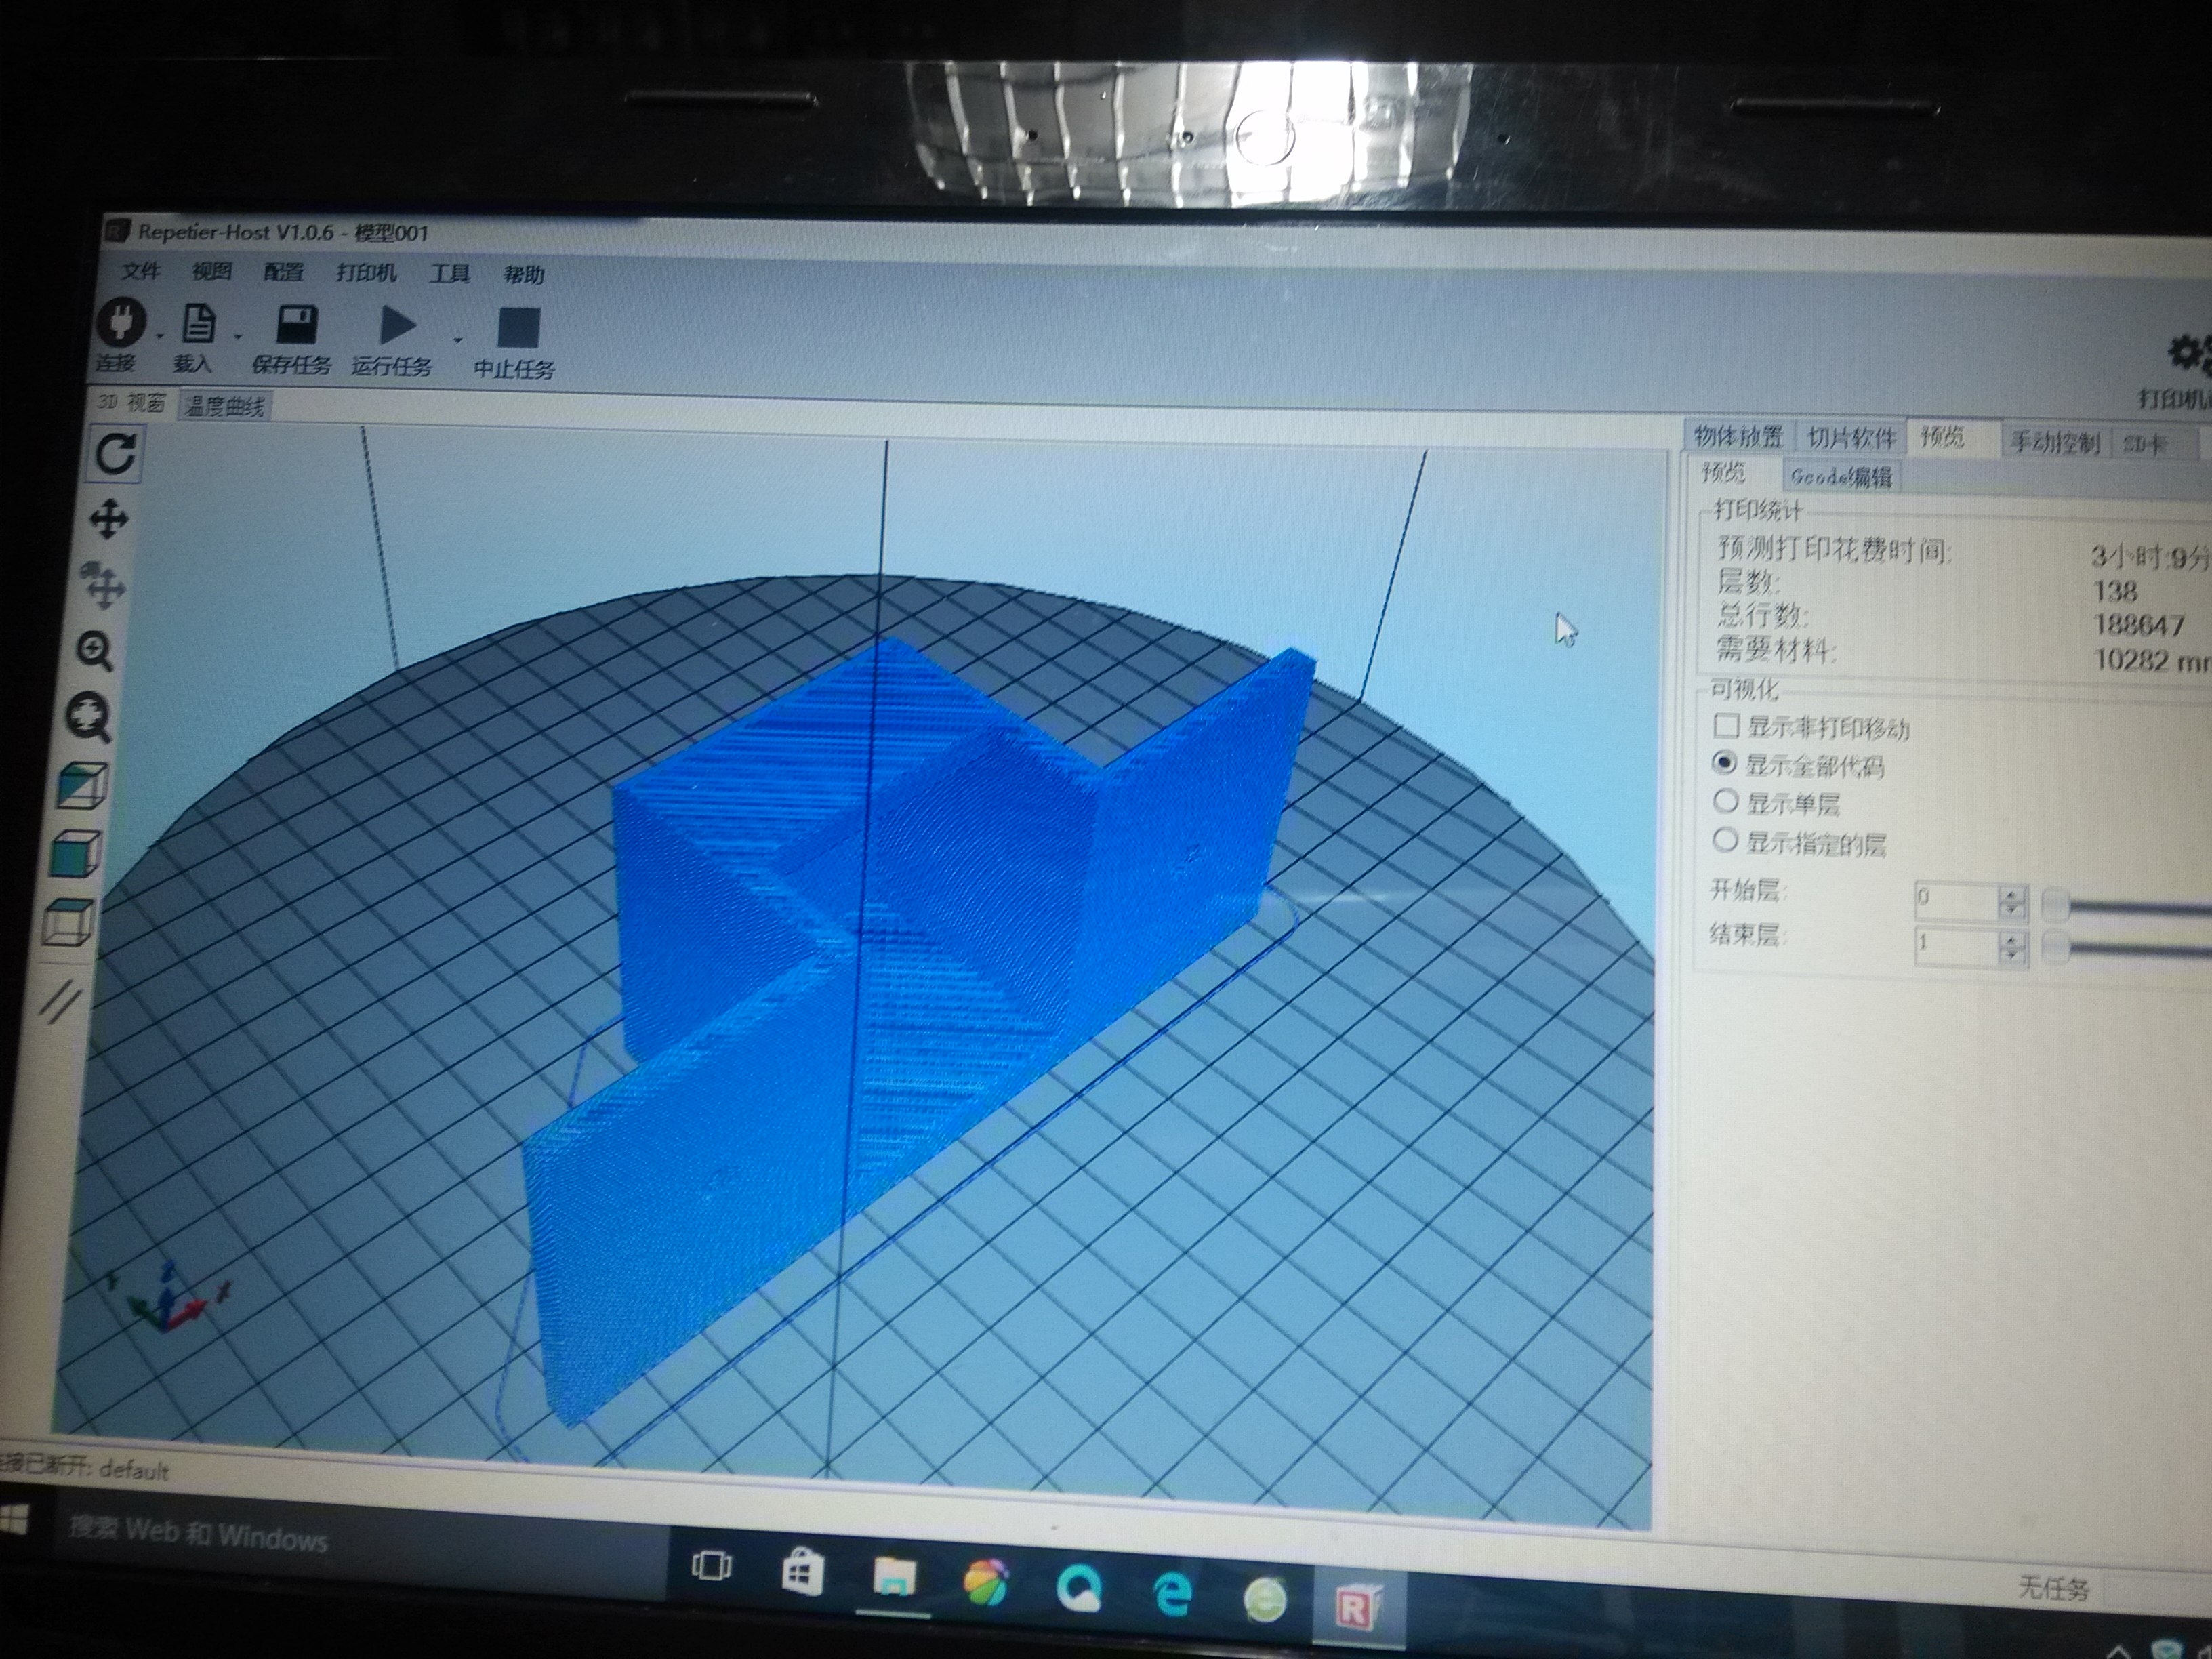
Task: Switch to the 3D 视窗 tab
Action: pyautogui.click(x=132, y=402)
